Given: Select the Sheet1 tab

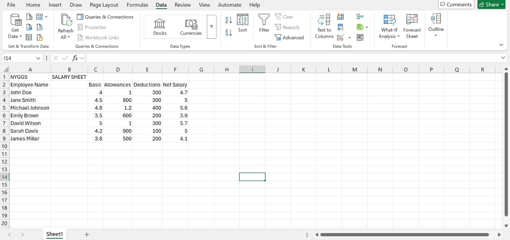Looking at the screenshot, I should pos(55,234).
